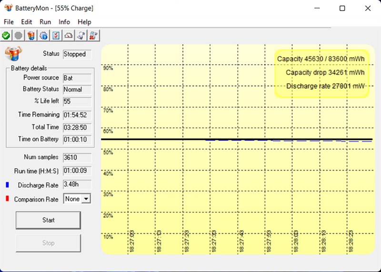Click the Total Time value 03:28:50
This screenshot has width=381, height=272.
[77, 127]
